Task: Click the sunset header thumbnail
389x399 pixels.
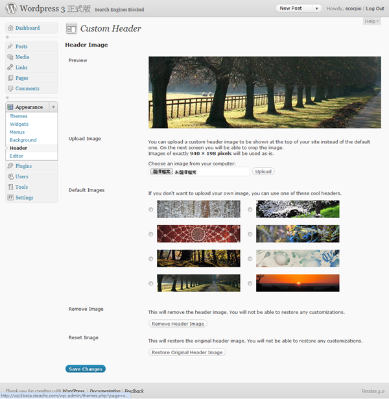Action: 298,283
